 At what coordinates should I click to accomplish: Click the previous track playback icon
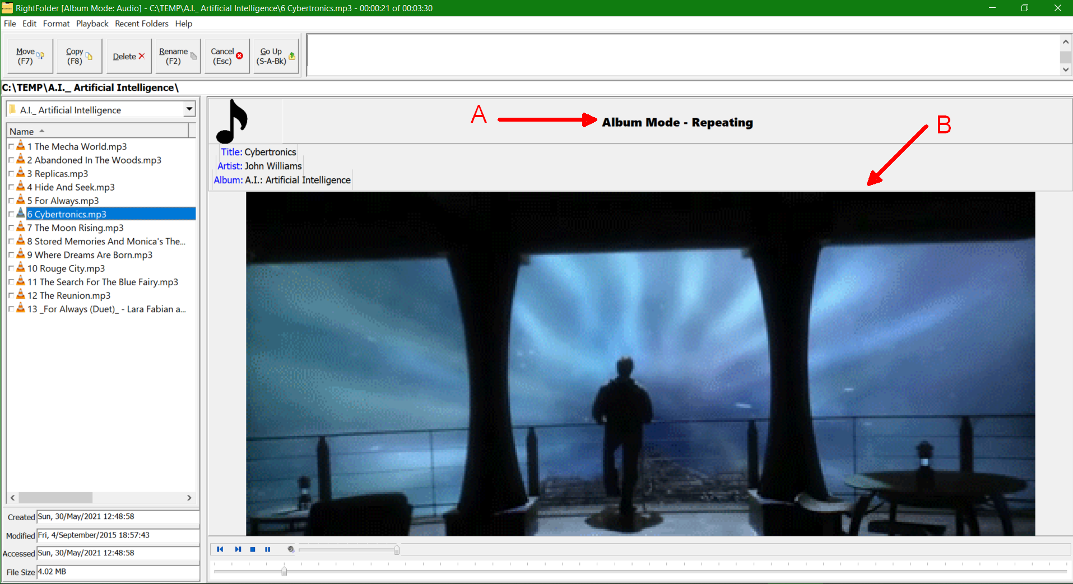tap(220, 549)
